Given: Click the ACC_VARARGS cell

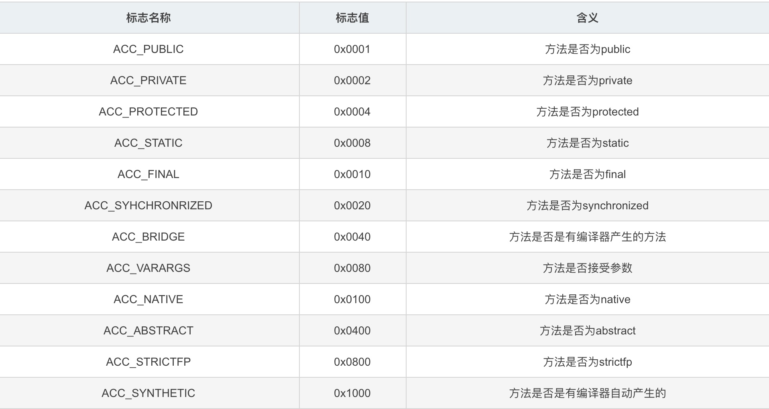Looking at the screenshot, I should click(149, 268).
